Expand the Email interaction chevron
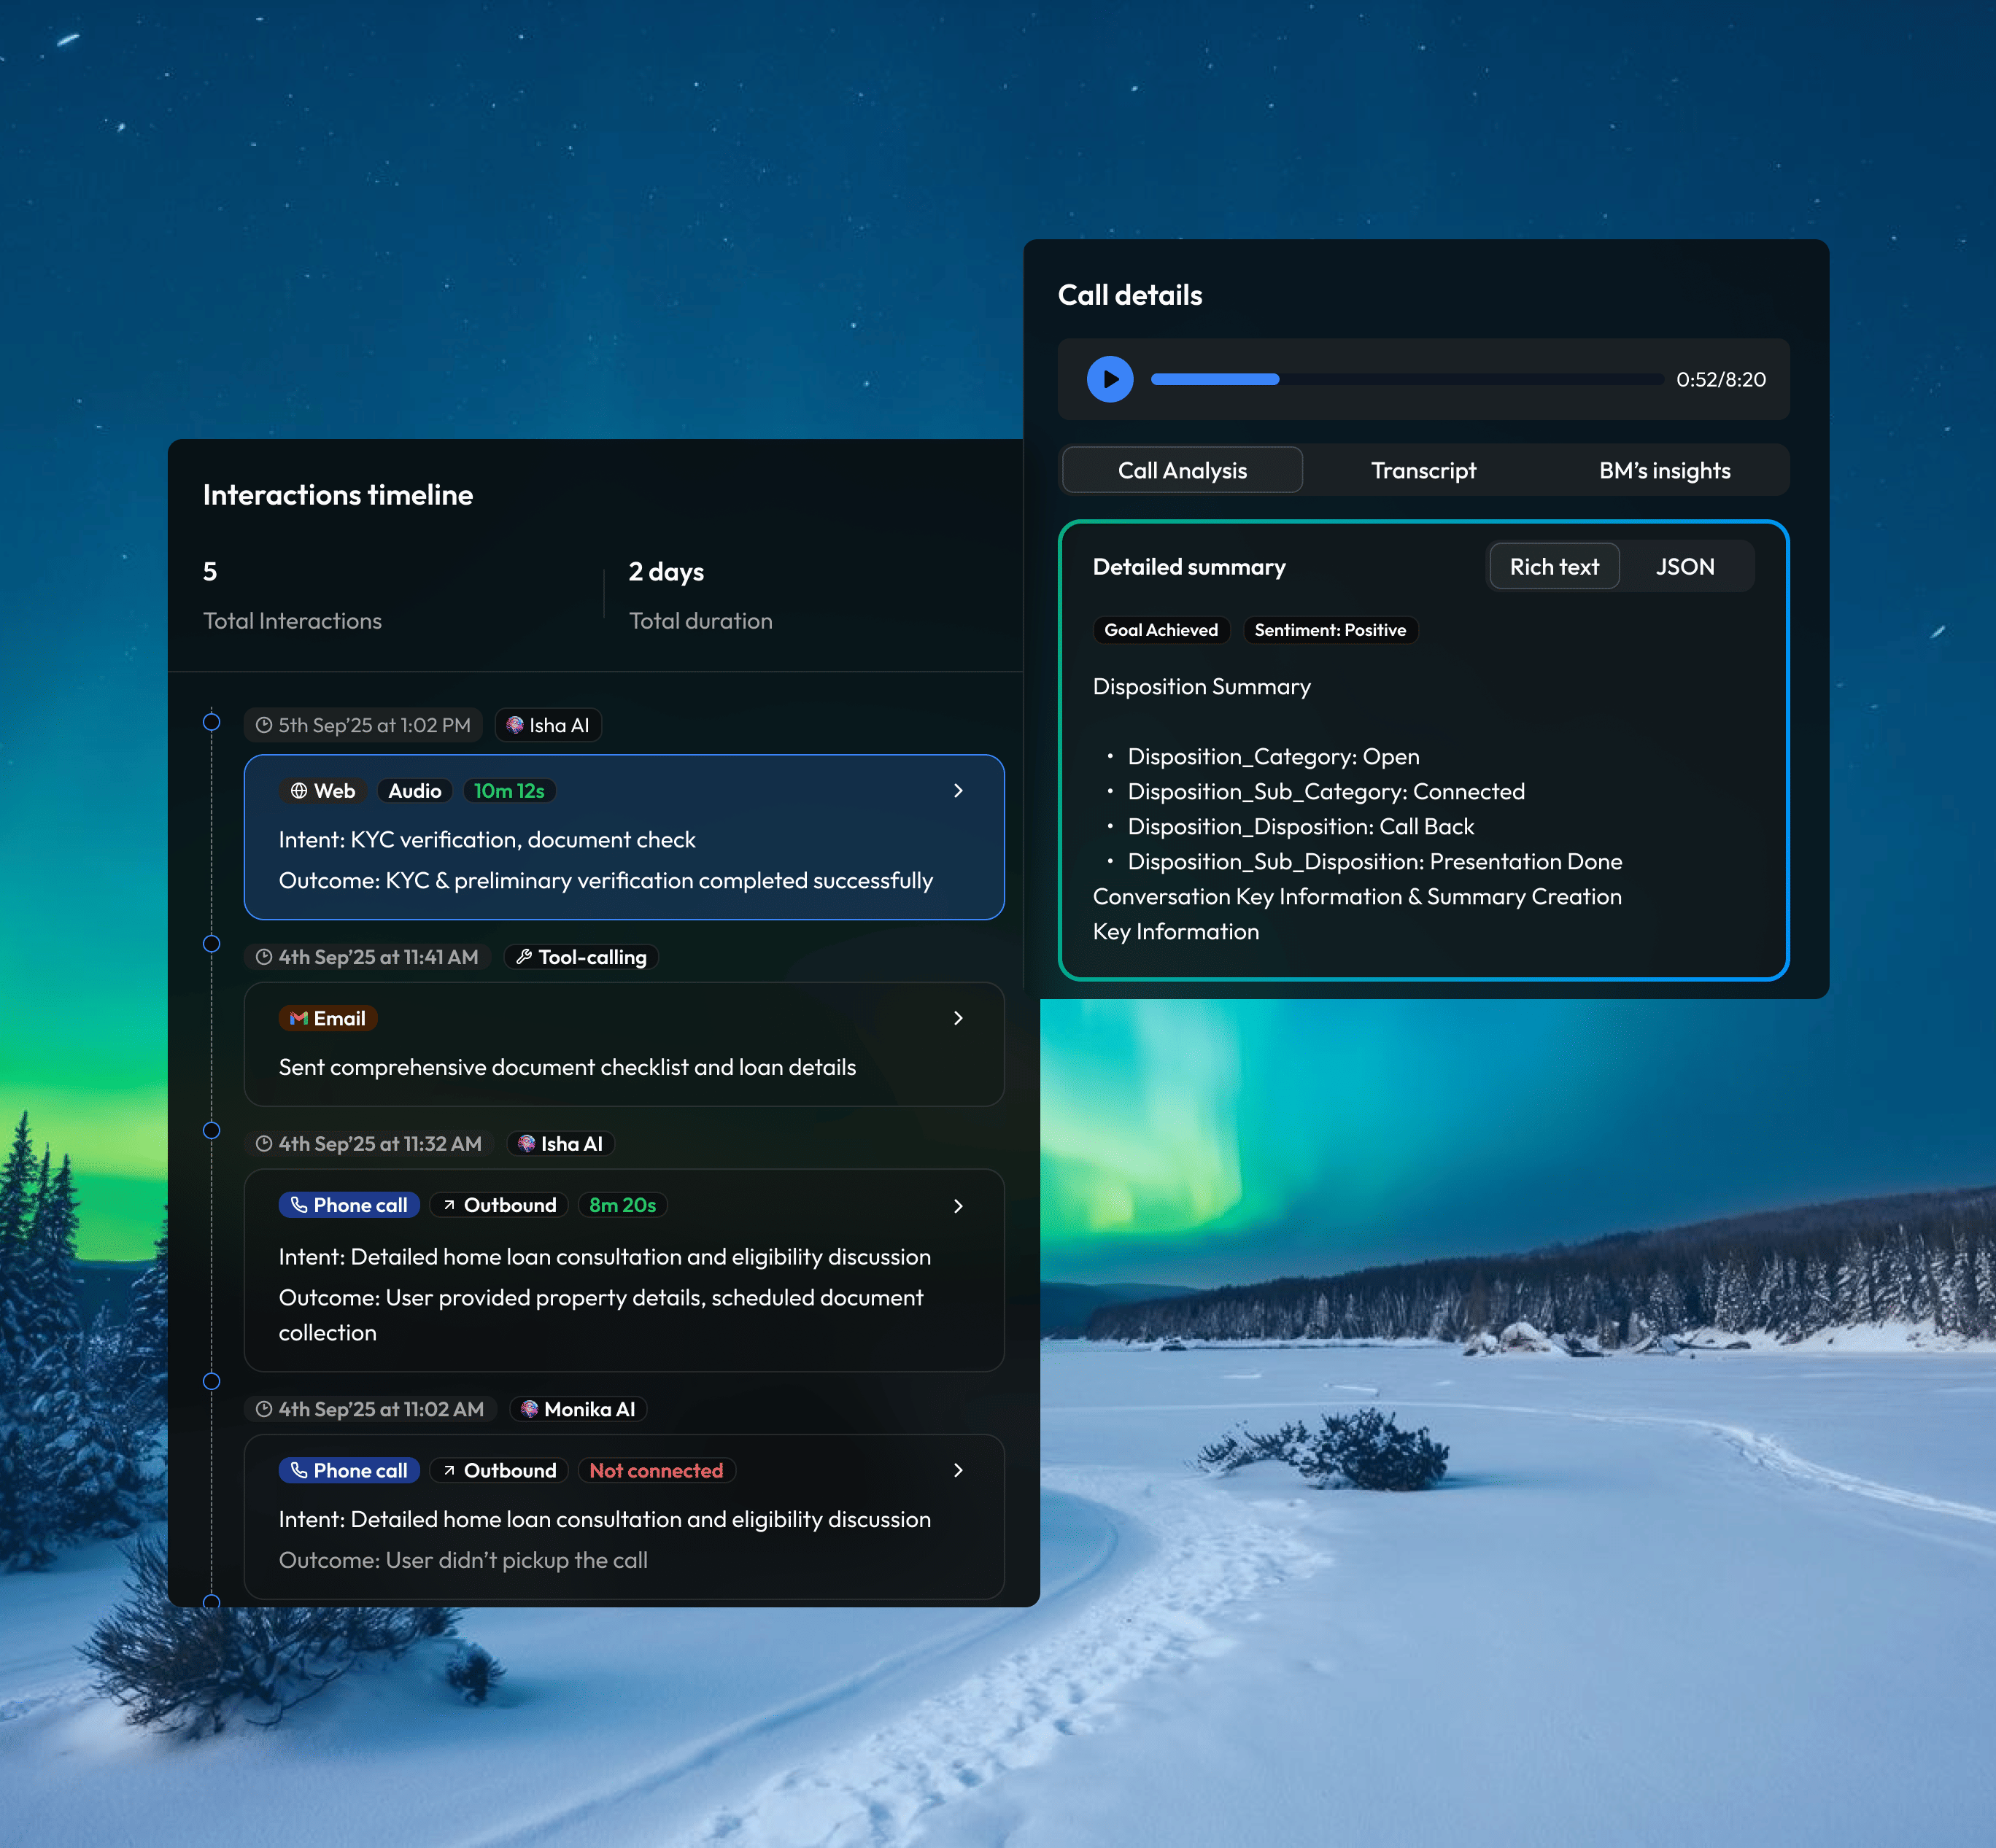This screenshot has width=1996, height=1848. [x=959, y=1018]
